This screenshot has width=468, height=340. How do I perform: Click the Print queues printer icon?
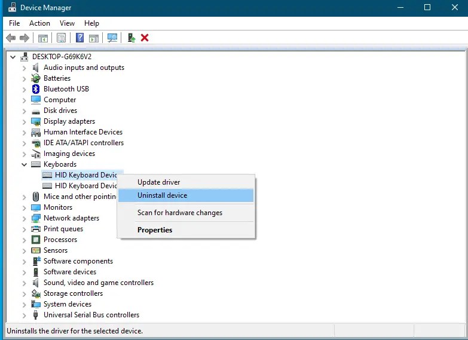point(35,229)
